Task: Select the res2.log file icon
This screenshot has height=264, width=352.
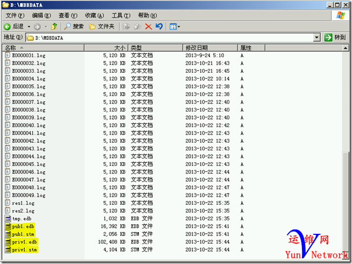Action: pos(8,211)
